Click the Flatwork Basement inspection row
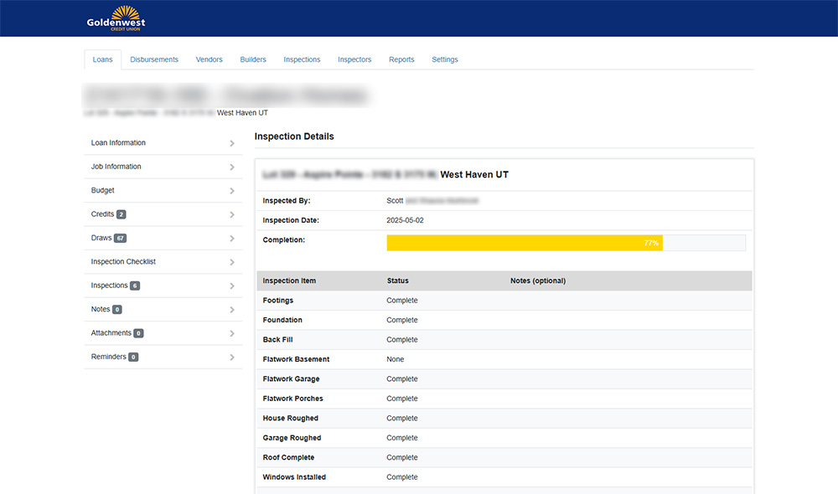 tap(503, 359)
